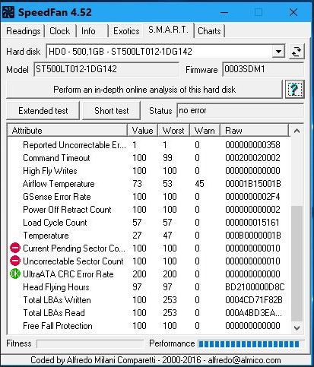Select the GSense Error Rate attribute
The height and width of the screenshot is (367, 314).
57,197
